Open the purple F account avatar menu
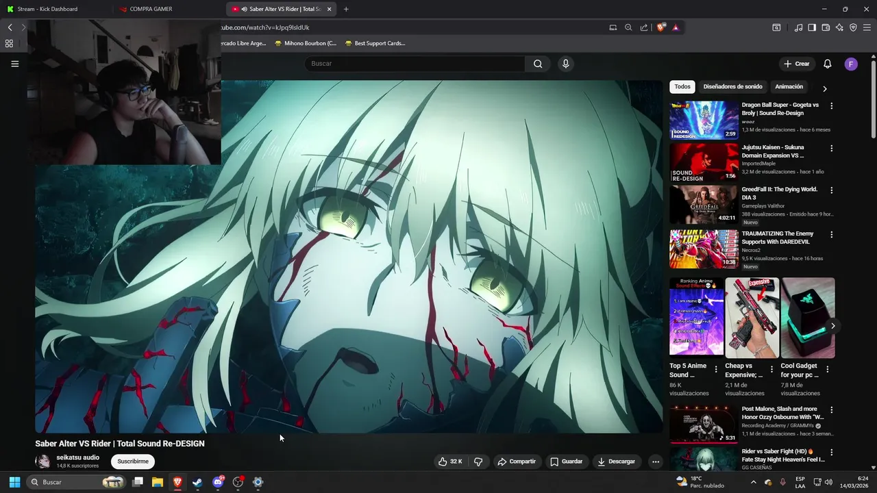Screen dimensions: 877x493 [x=851, y=64]
